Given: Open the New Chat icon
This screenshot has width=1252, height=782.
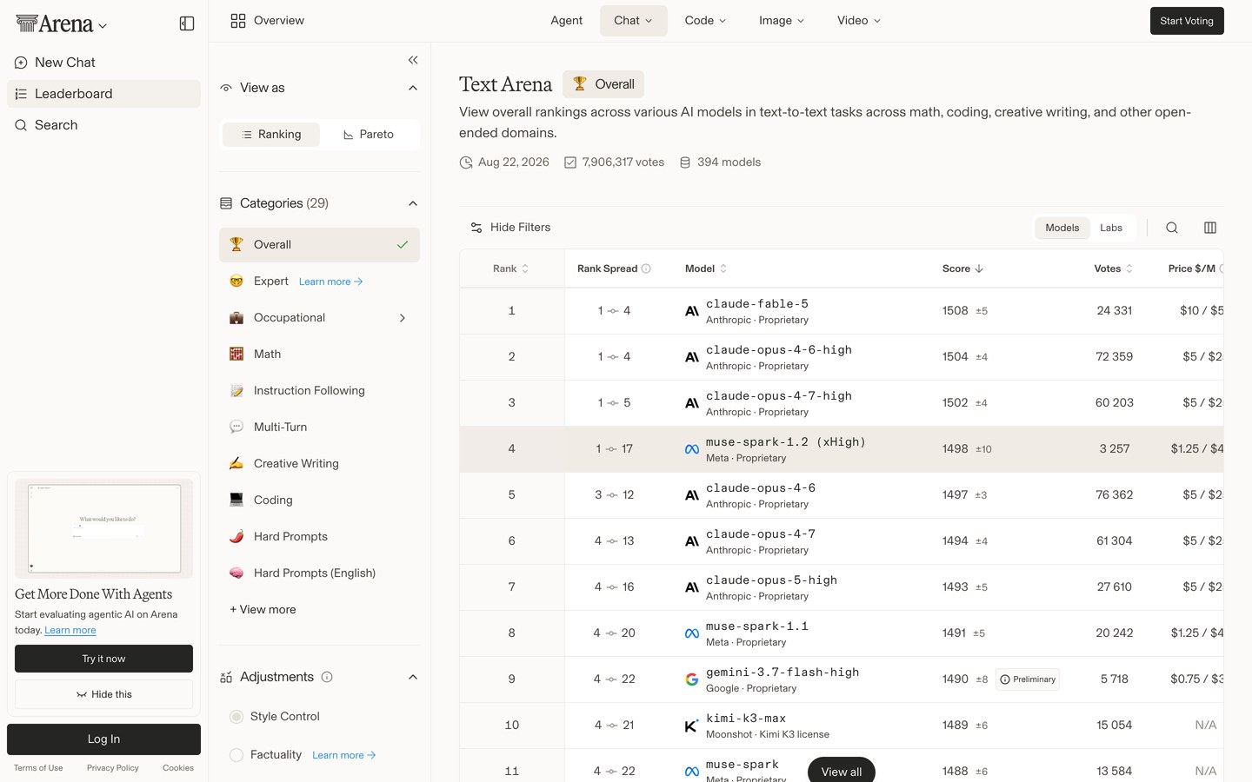Looking at the screenshot, I should click(x=21, y=63).
